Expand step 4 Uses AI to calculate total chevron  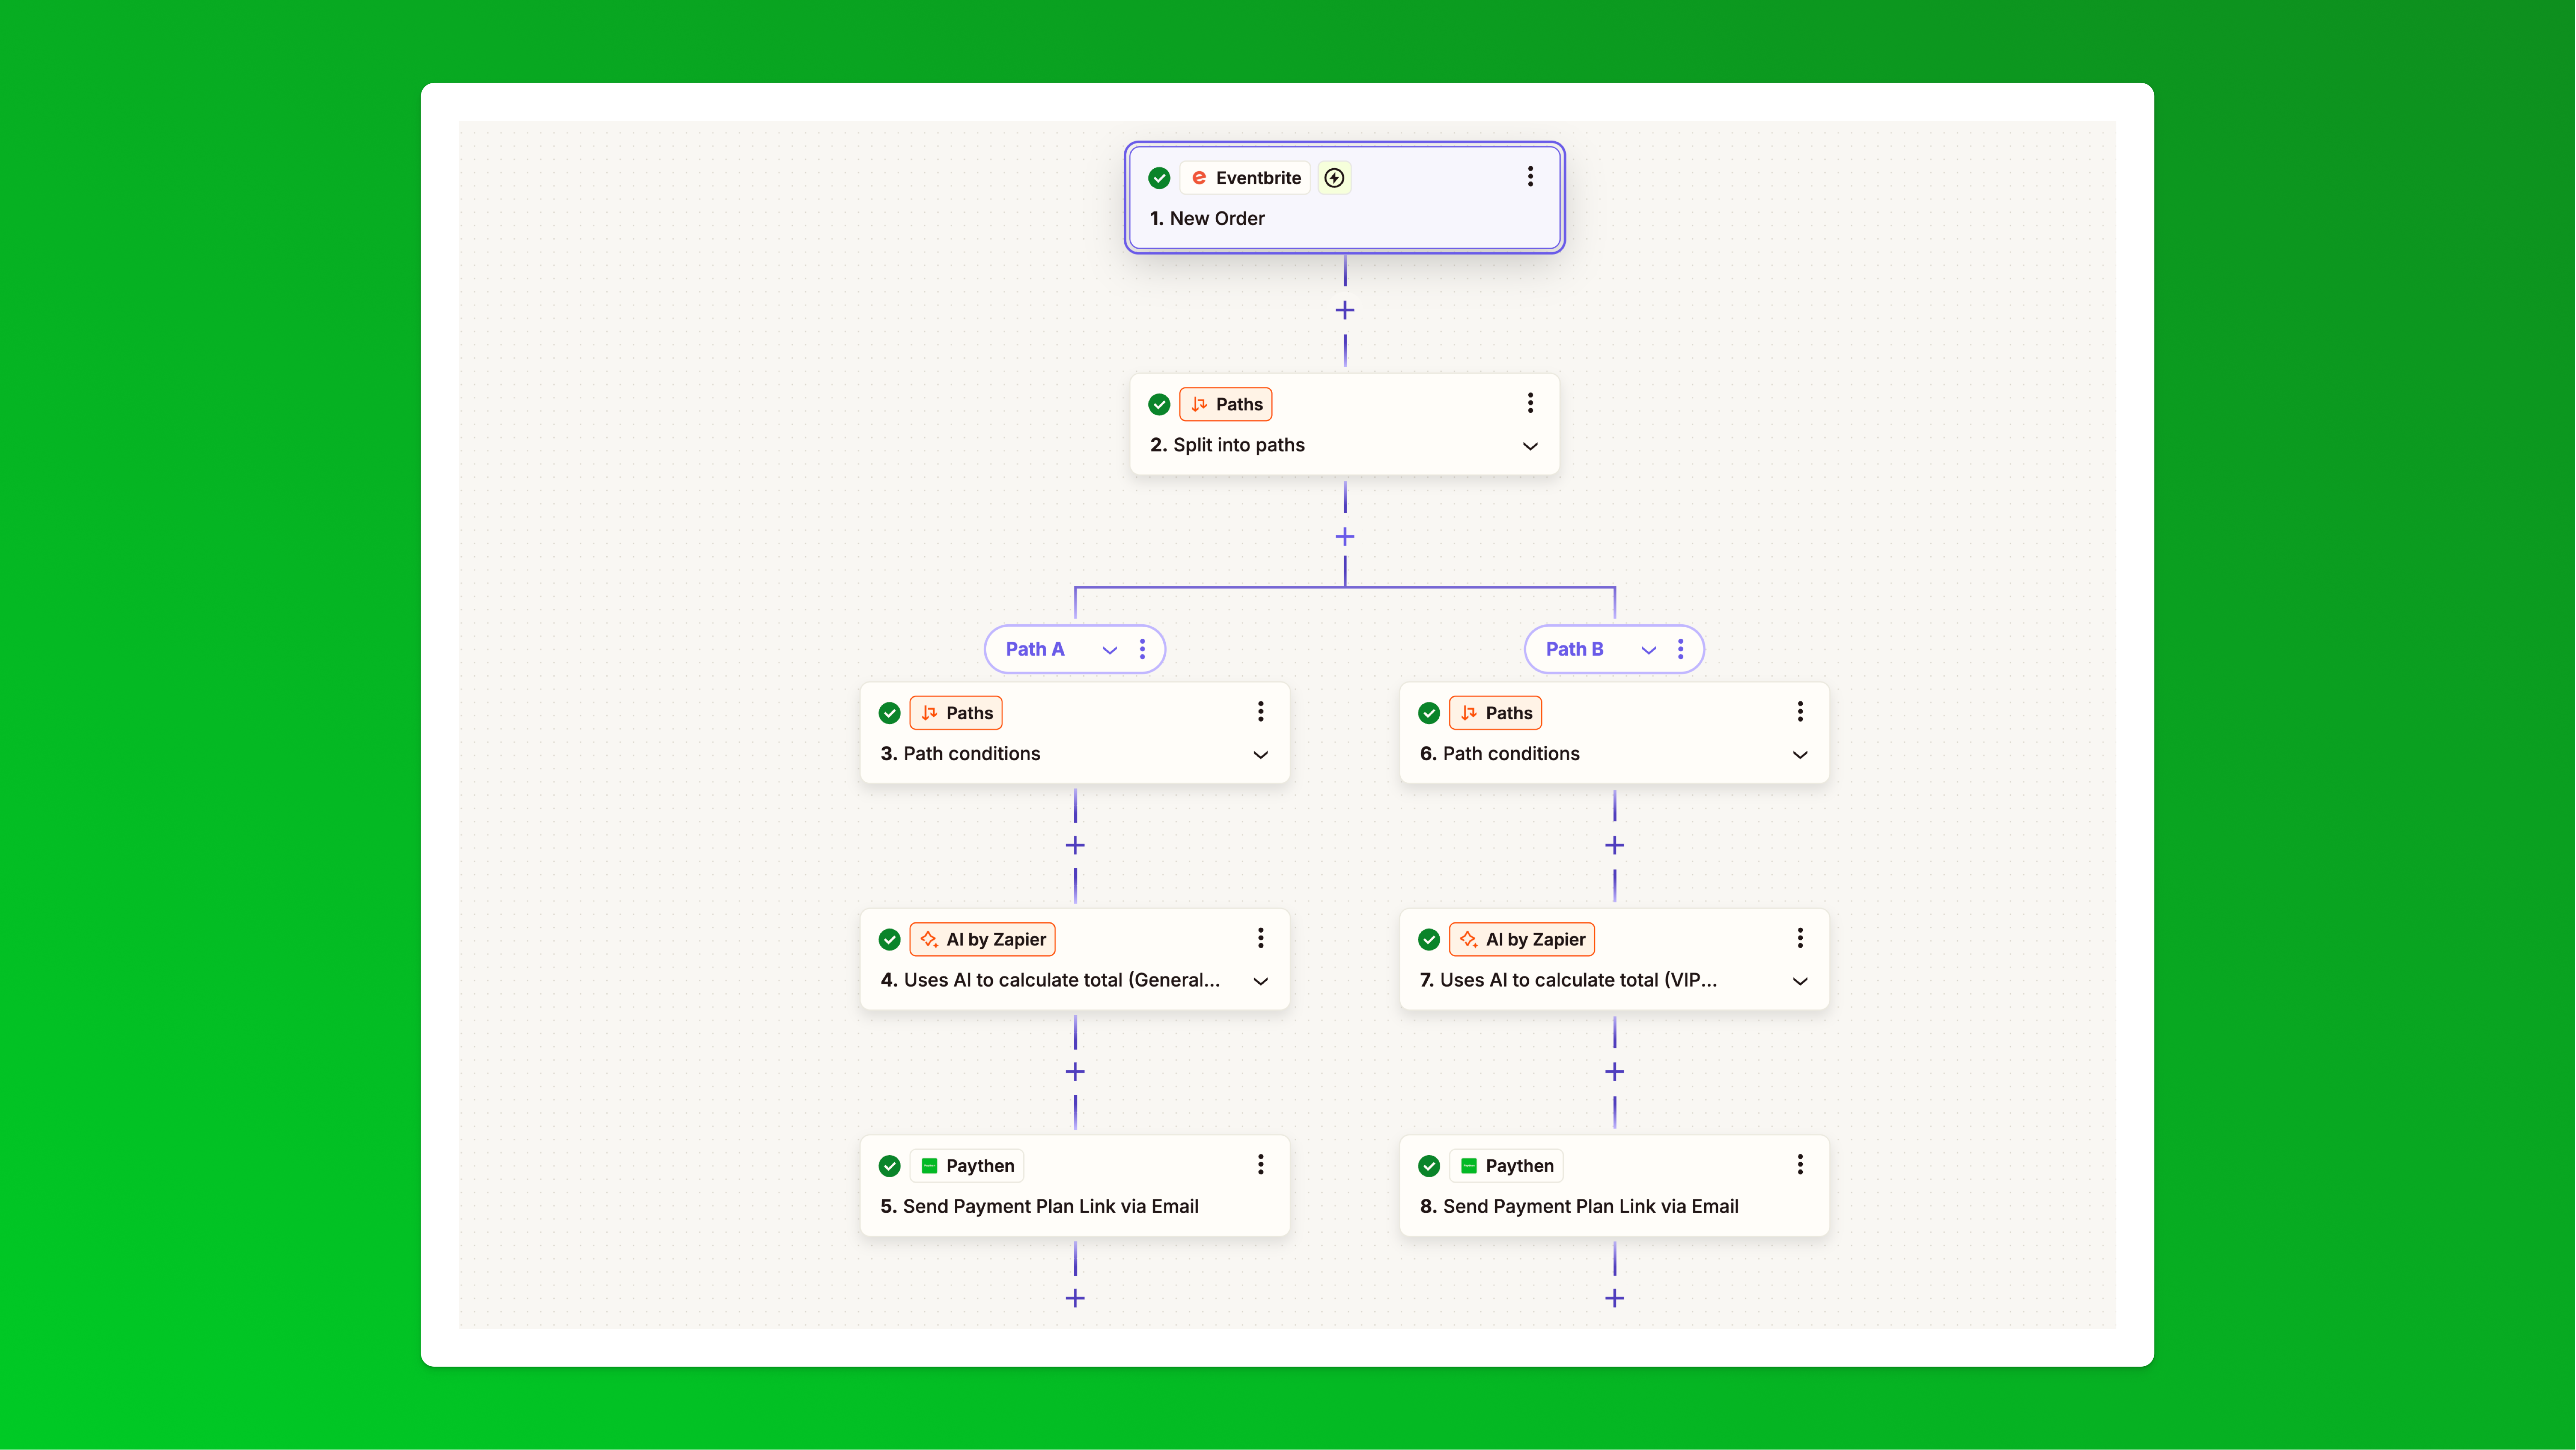(x=1261, y=982)
